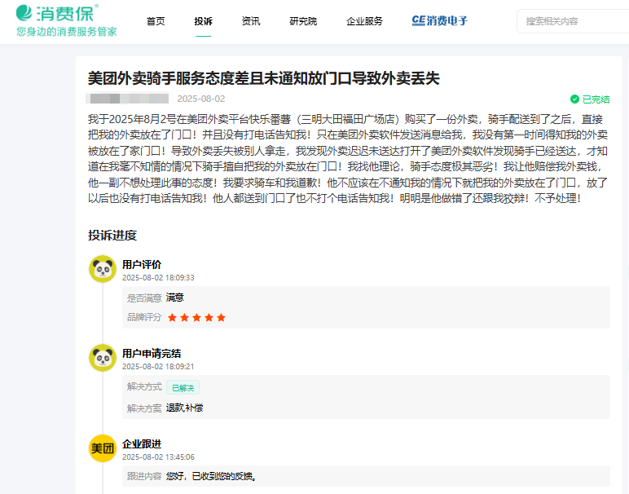Click the blurred username beside the date

(x=129, y=99)
